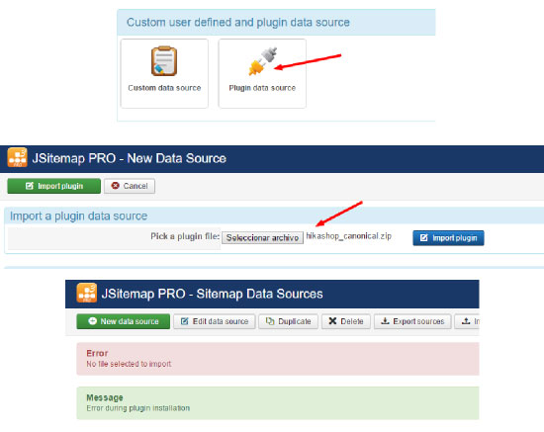Cancel the new data source import
The image size is (544, 432).
tap(130, 186)
